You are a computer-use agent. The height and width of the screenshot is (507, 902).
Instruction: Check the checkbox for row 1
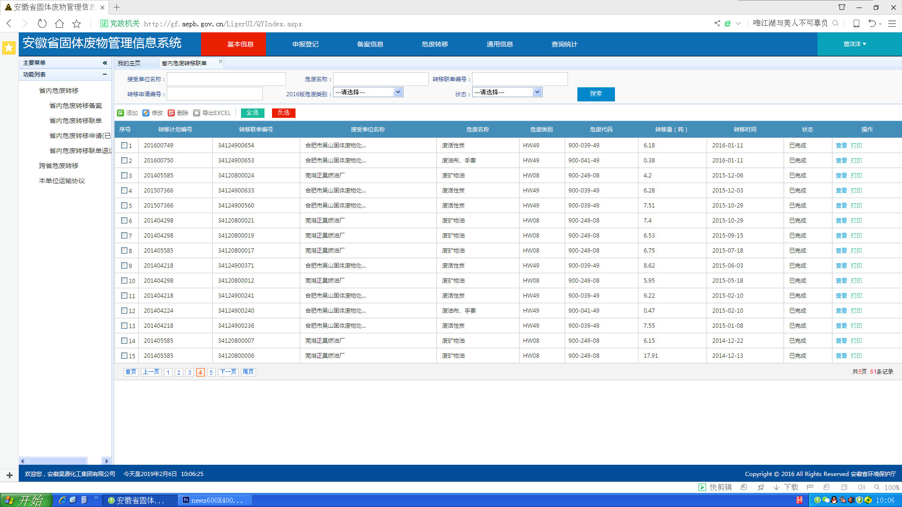(124, 146)
